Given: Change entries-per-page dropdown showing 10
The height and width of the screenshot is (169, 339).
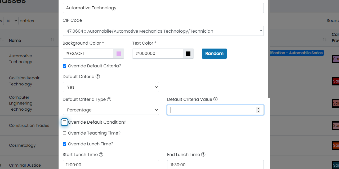Looking at the screenshot, I should coord(11,21).
